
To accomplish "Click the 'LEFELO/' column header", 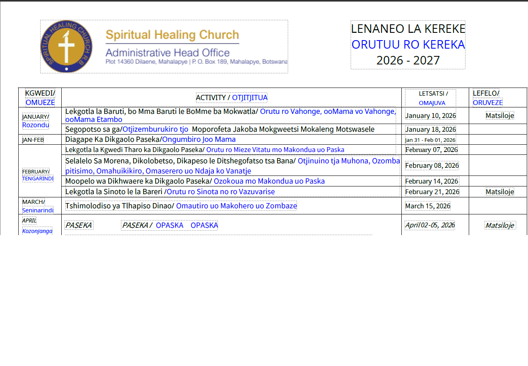I will [486, 93].
